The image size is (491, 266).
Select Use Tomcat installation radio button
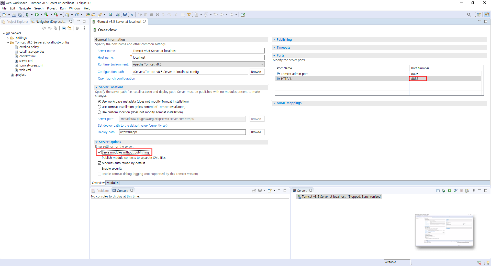[x=99, y=107]
